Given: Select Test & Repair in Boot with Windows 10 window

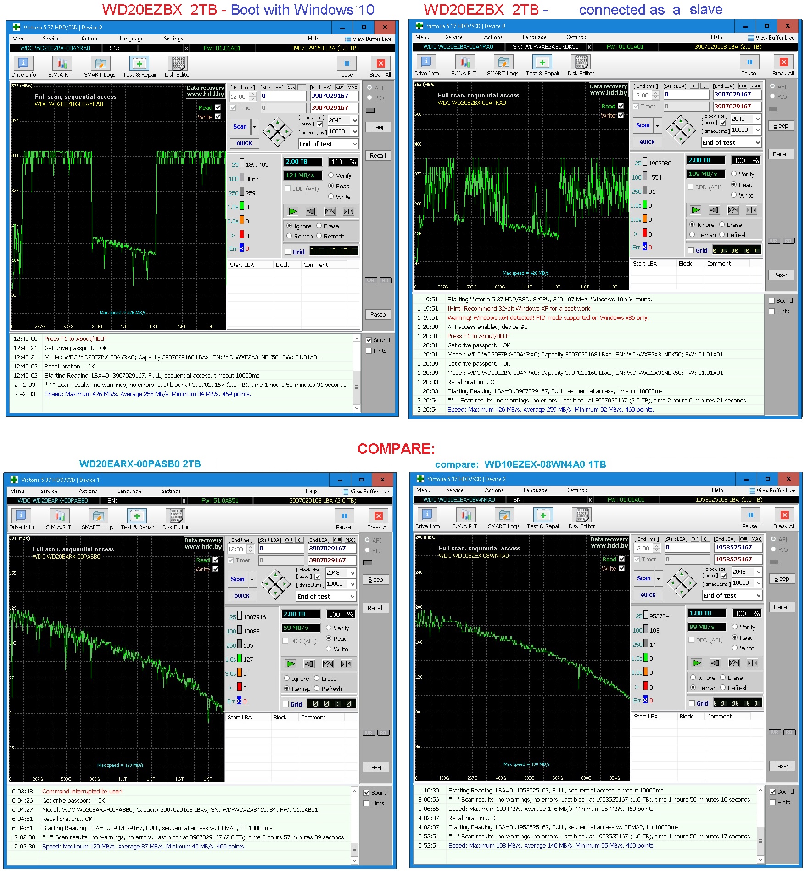Looking at the screenshot, I should (140, 67).
